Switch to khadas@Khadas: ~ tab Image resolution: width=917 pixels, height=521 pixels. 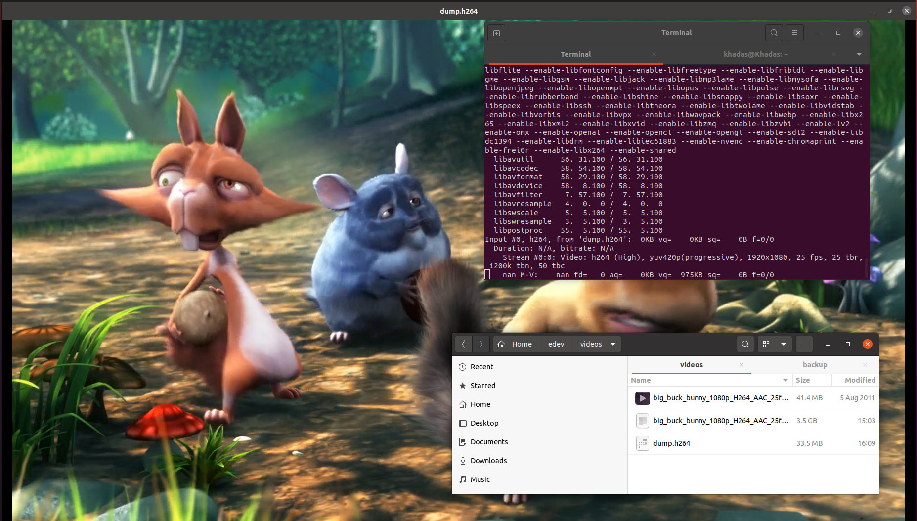(x=756, y=54)
